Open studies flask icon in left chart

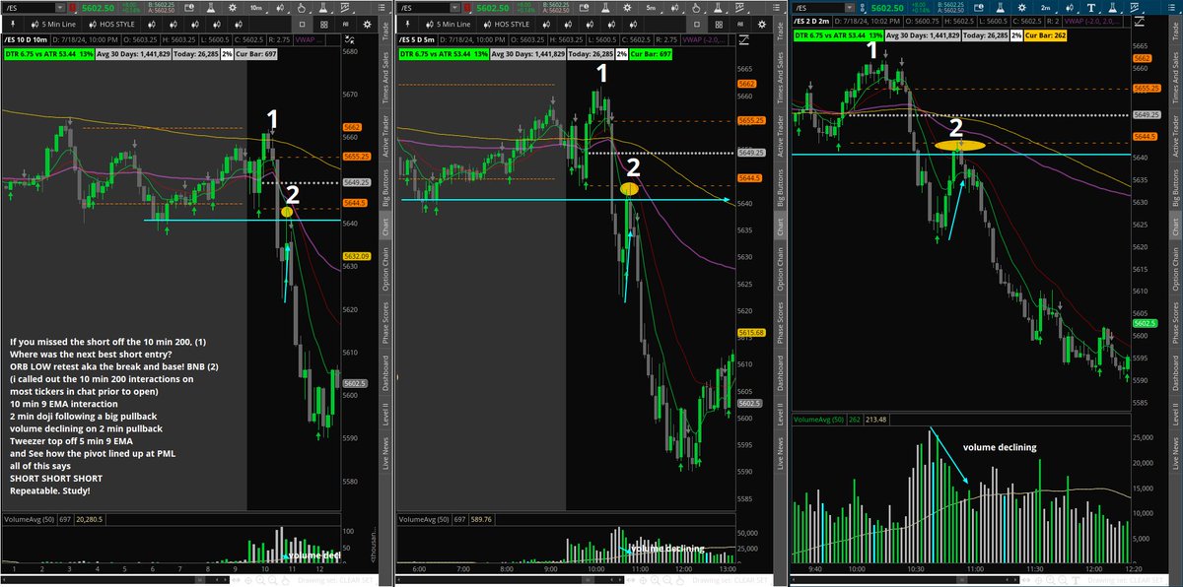click(x=211, y=8)
